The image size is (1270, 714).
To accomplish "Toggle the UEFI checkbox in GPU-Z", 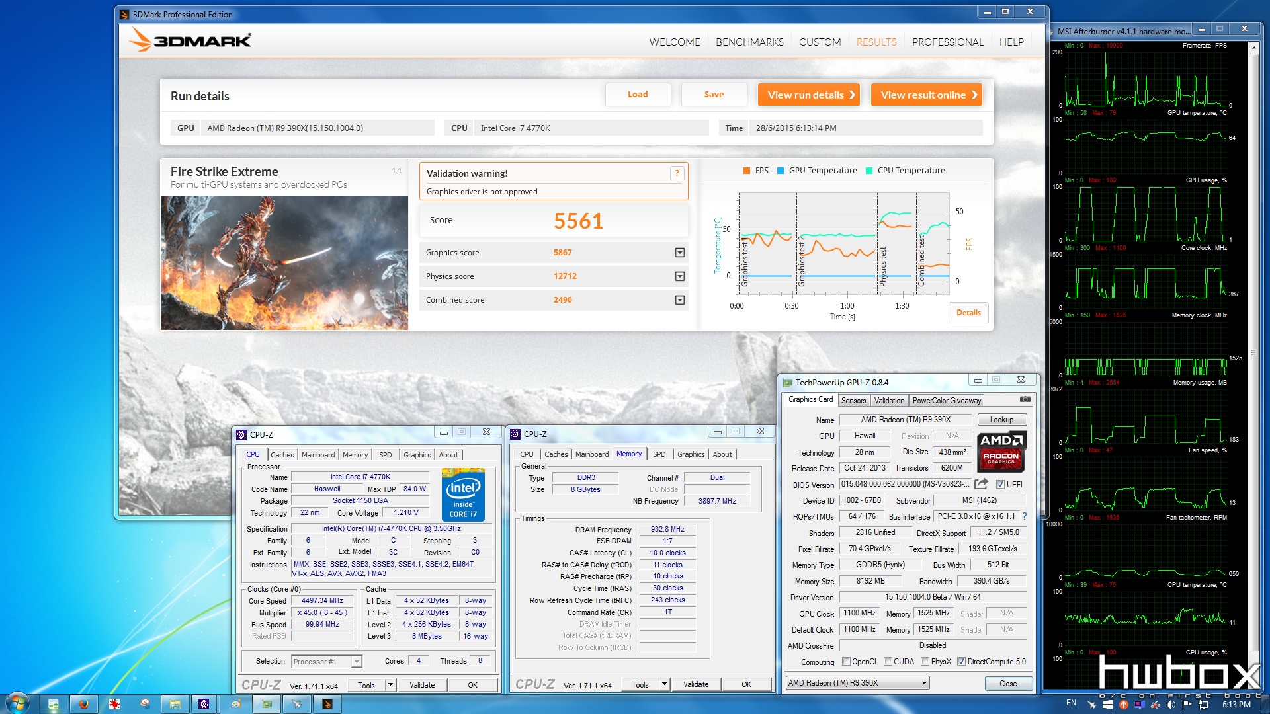I will 1000,485.
